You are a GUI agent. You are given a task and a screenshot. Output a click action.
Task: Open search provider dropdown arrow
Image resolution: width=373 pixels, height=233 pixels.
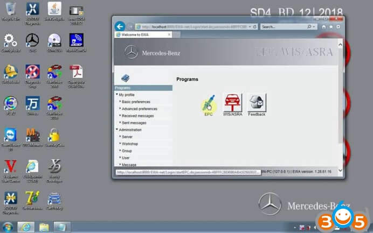[x=314, y=27]
